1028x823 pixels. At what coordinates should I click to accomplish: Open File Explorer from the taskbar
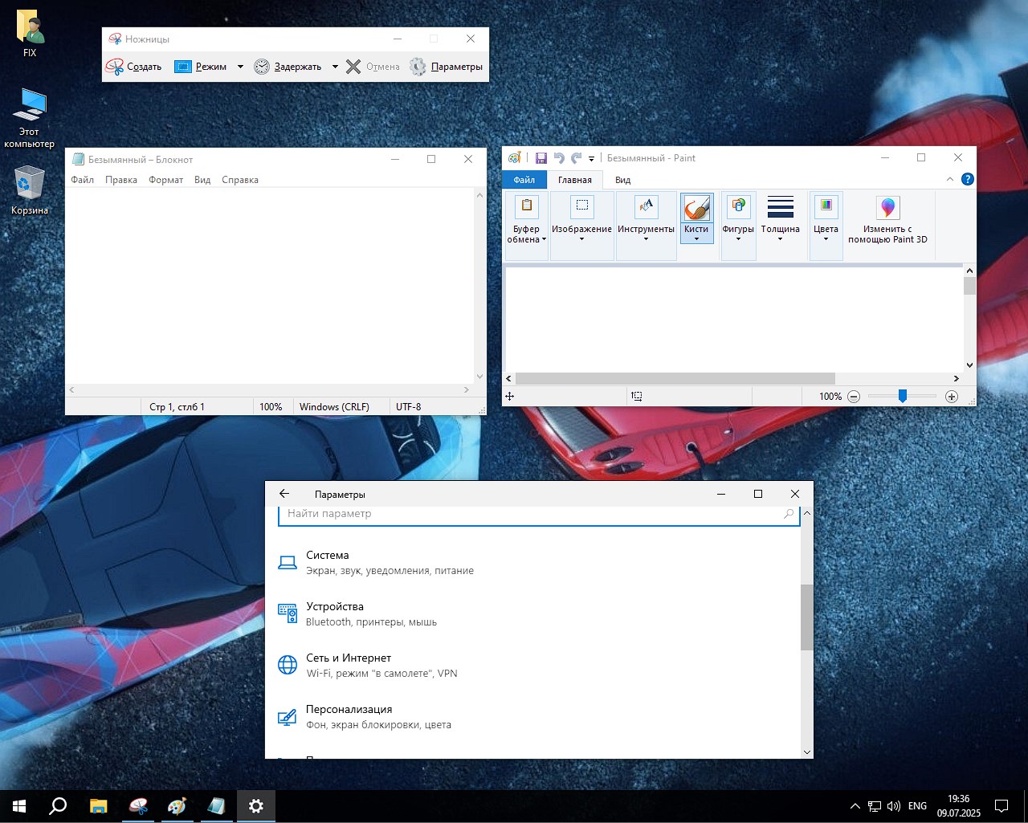(98, 806)
